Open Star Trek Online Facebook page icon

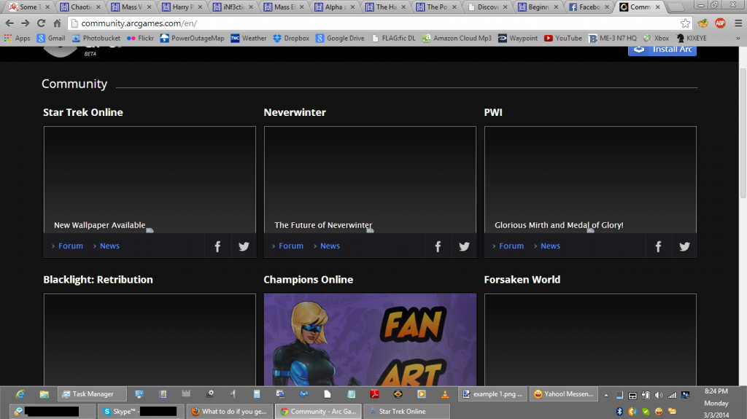217,246
